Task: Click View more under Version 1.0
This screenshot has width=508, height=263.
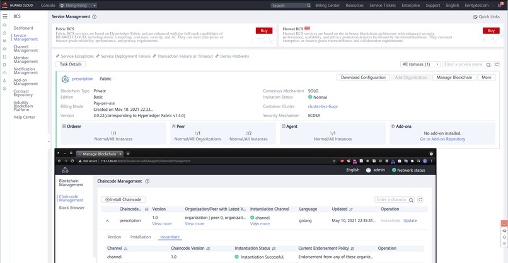Action: click(x=162, y=224)
